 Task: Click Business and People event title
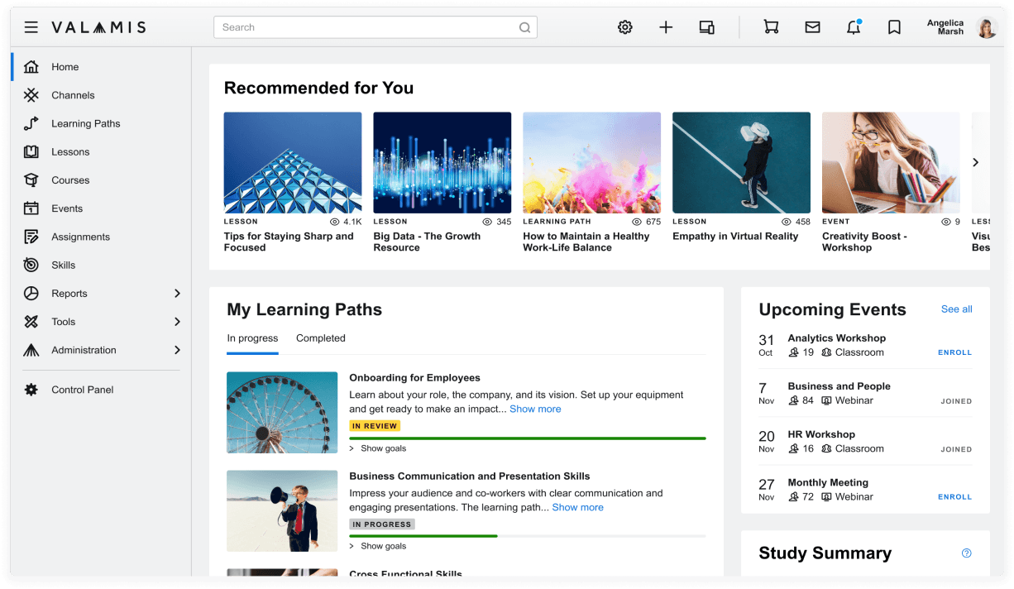839,386
